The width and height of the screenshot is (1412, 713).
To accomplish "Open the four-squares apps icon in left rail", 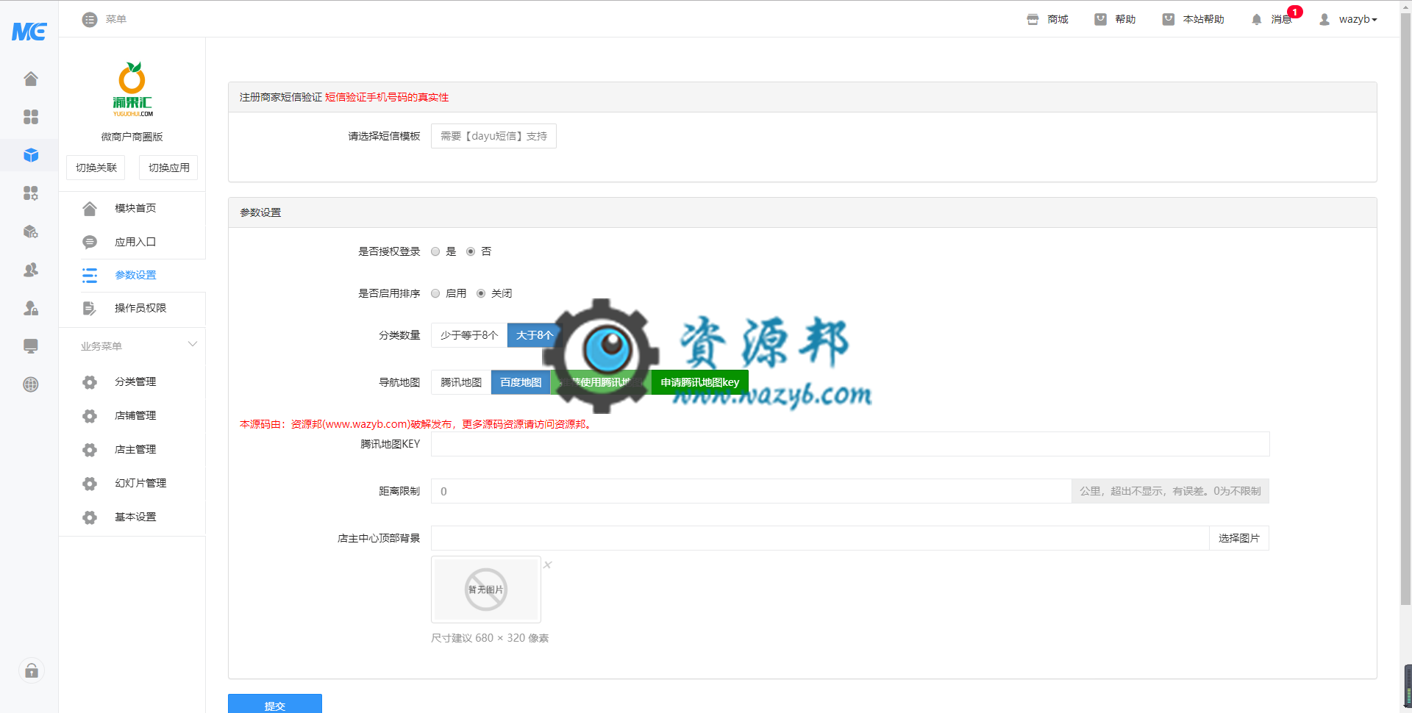I will pos(30,117).
